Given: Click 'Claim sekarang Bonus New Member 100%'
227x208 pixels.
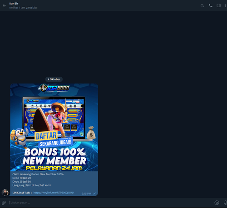Looking at the screenshot, I should point(38,174).
